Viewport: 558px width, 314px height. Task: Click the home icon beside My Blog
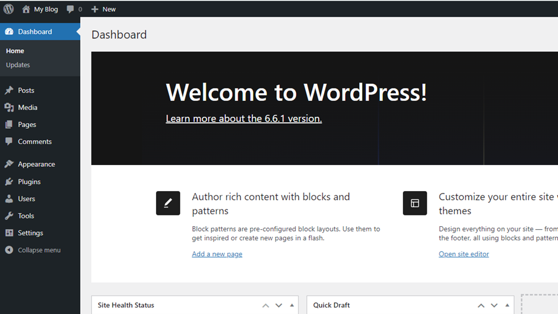(x=26, y=9)
